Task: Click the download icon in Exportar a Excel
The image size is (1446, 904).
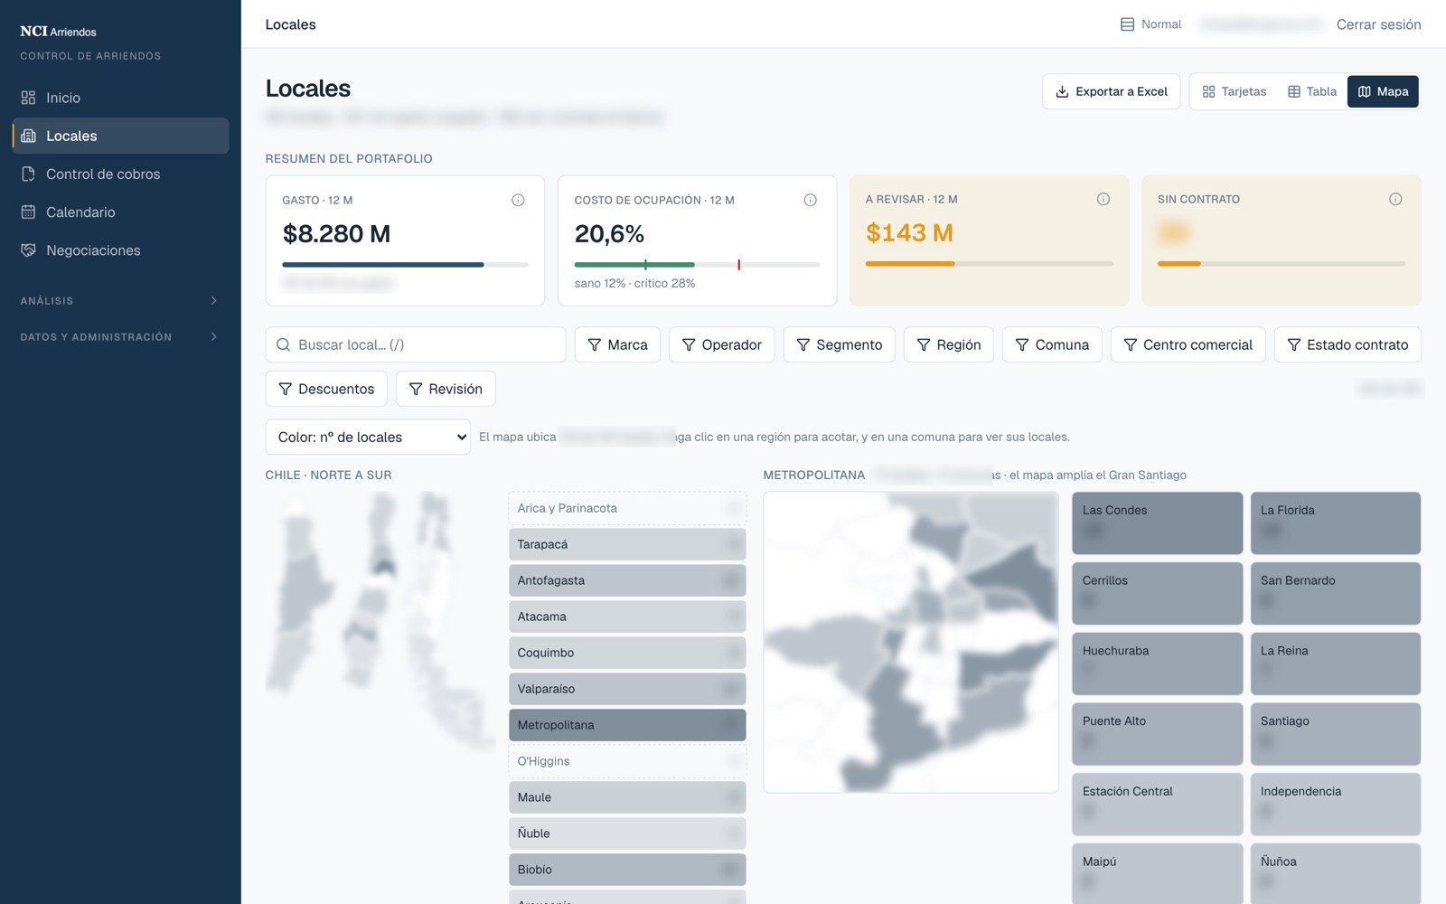Action: pos(1062,91)
